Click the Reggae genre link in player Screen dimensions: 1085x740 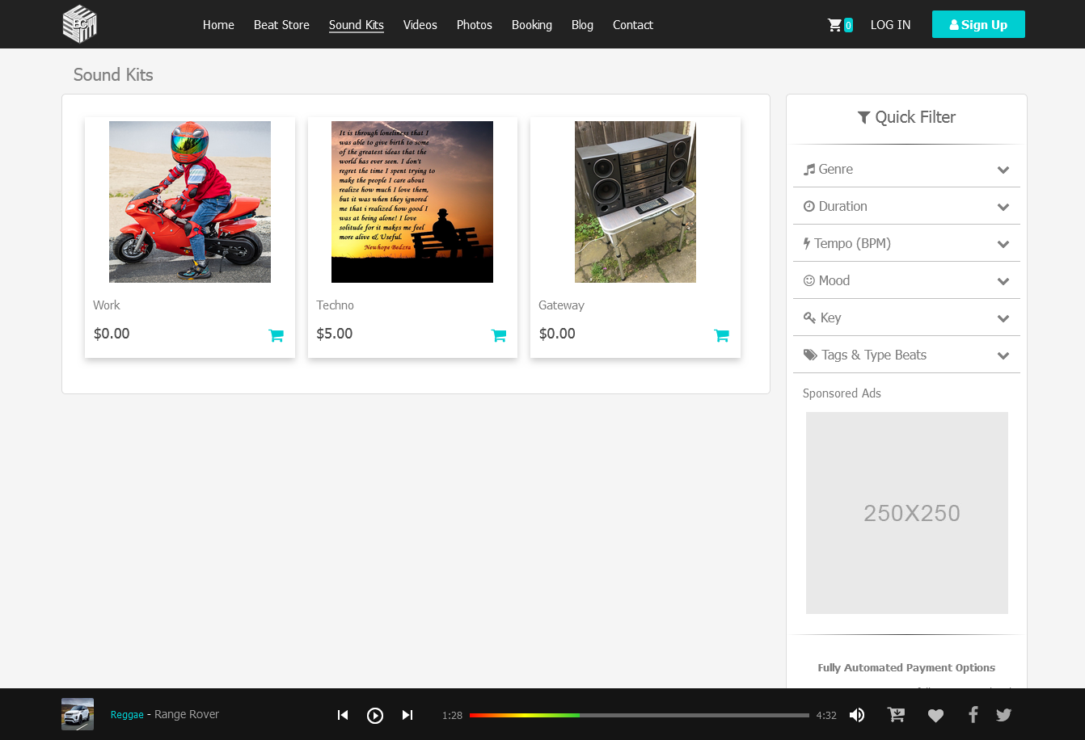click(x=127, y=715)
